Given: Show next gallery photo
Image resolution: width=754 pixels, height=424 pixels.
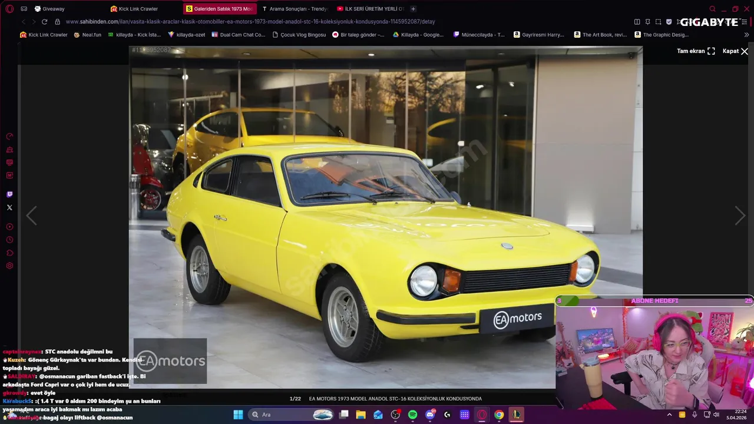Looking at the screenshot, I should click(x=740, y=216).
